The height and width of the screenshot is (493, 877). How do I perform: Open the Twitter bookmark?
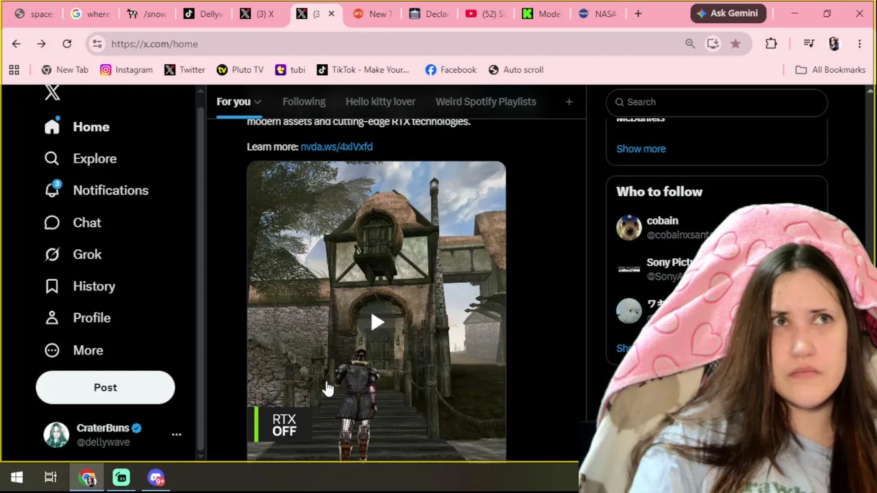185,70
